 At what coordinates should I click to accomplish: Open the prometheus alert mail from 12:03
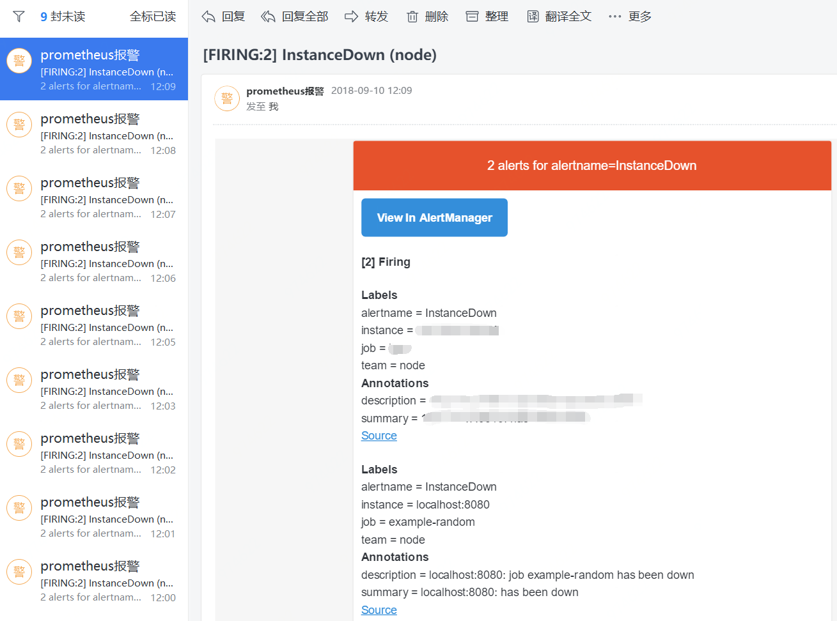click(94, 388)
